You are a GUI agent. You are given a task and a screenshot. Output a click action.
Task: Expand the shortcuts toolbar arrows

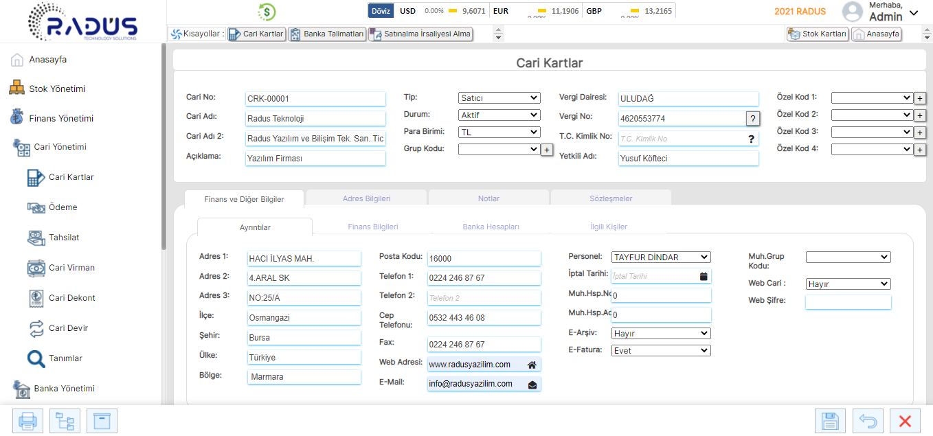(499, 34)
